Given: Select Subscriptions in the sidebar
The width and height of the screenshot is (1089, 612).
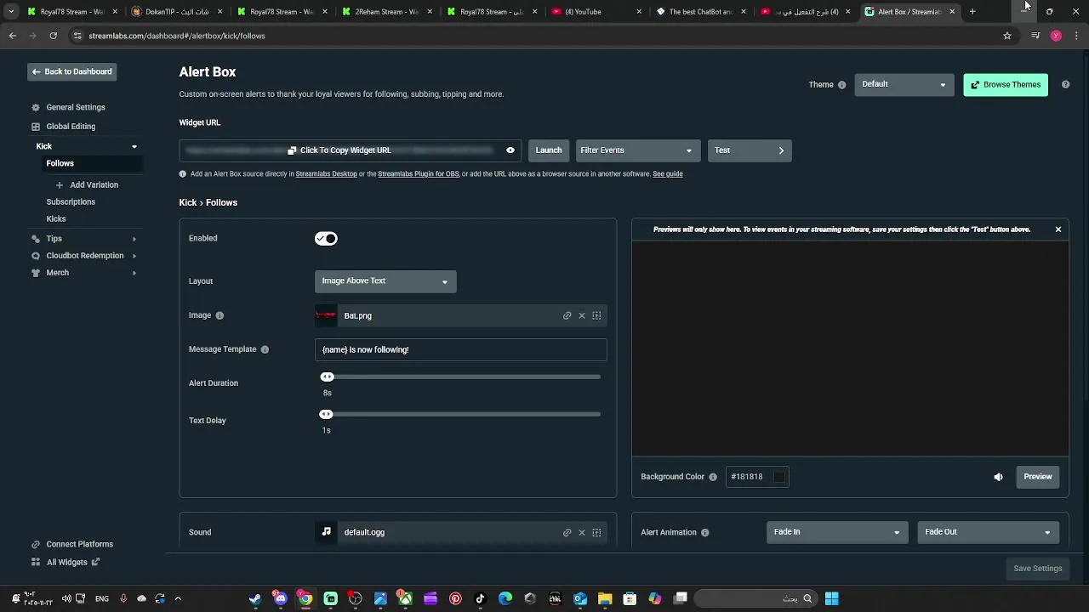Looking at the screenshot, I should pos(71,202).
